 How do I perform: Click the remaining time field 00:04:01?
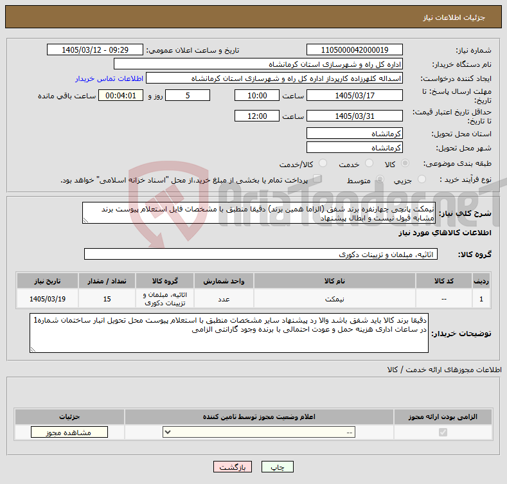121,95
